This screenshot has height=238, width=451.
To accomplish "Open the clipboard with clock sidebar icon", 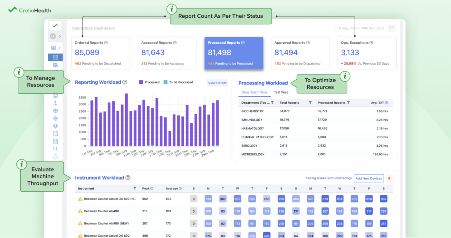I will point(55,66).
